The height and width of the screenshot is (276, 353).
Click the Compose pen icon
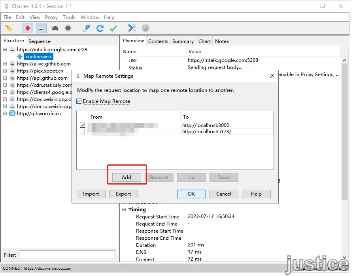pyautogui.click(x=87, y=28)
